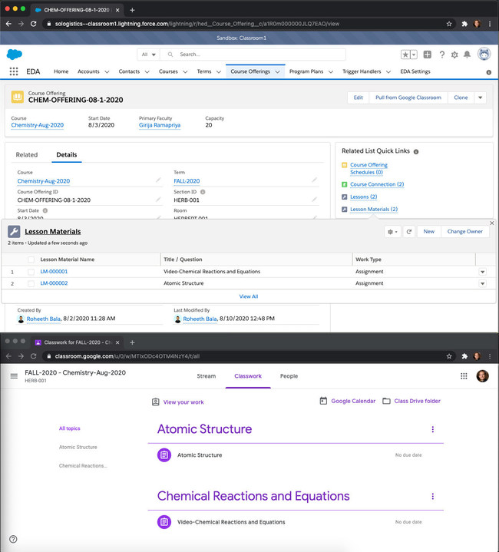
Task: Open Atomic Structure topic options menu
Action: 432,429
